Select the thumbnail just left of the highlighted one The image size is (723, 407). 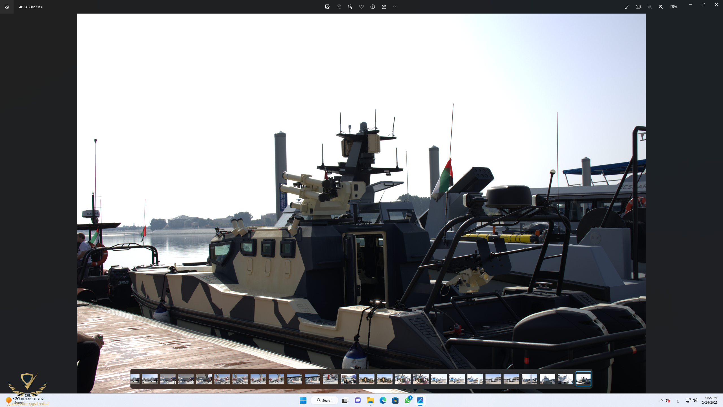pos(565,379)
